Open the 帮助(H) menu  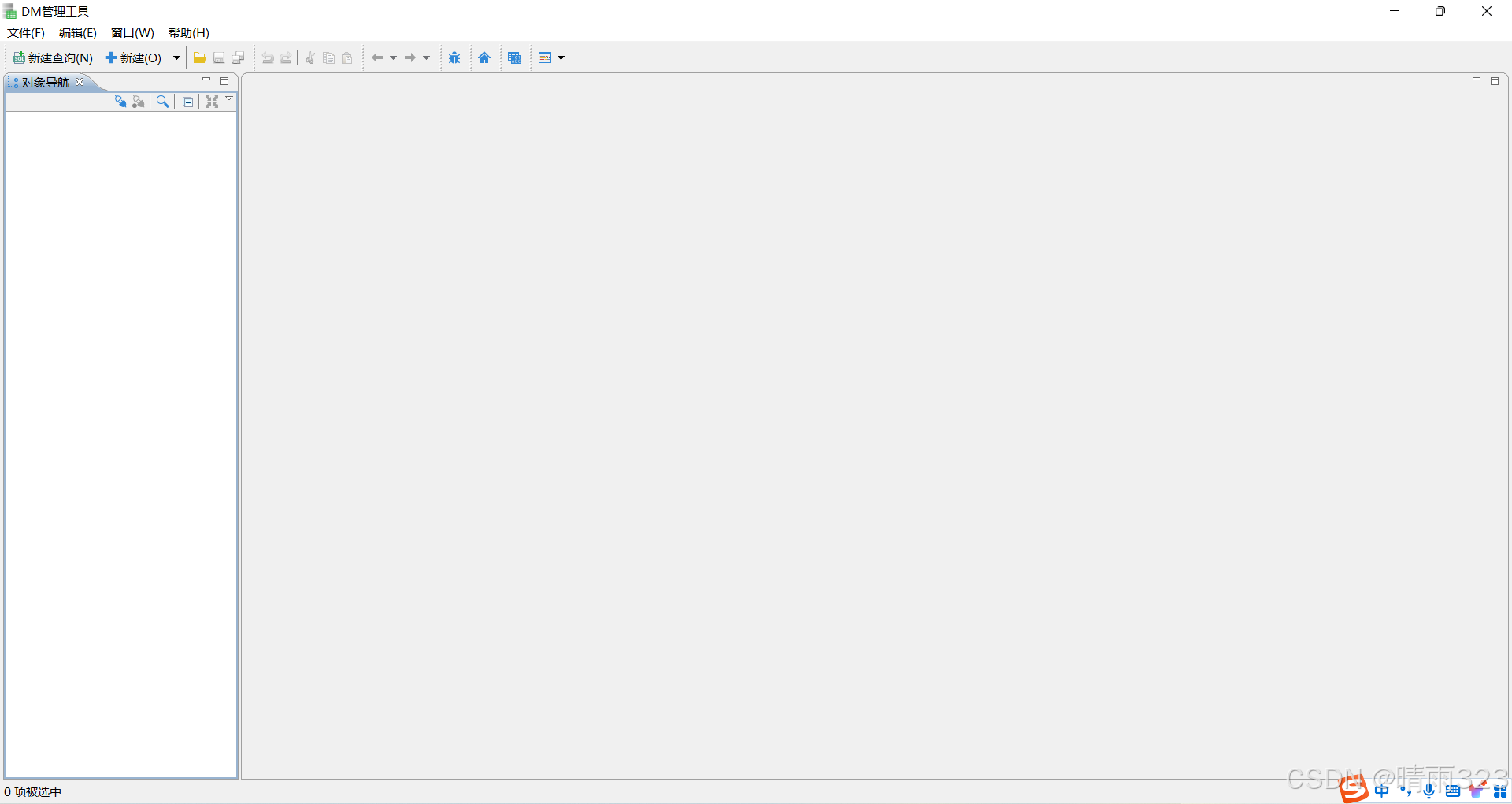click(x=189, y=32)
